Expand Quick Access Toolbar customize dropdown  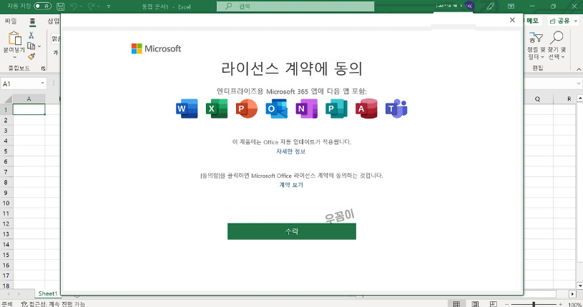[109, 6]
